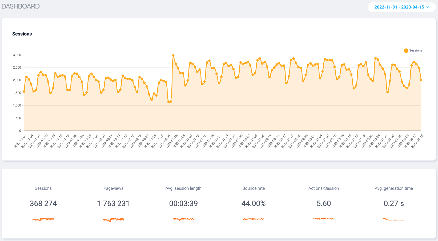This screenshot has height=241, width=438.
Task: Select the Sessions panel title
Action: coord(22,34)
